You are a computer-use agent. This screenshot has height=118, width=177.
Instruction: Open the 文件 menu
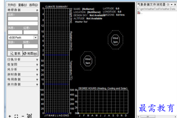[x=12, y=5]
